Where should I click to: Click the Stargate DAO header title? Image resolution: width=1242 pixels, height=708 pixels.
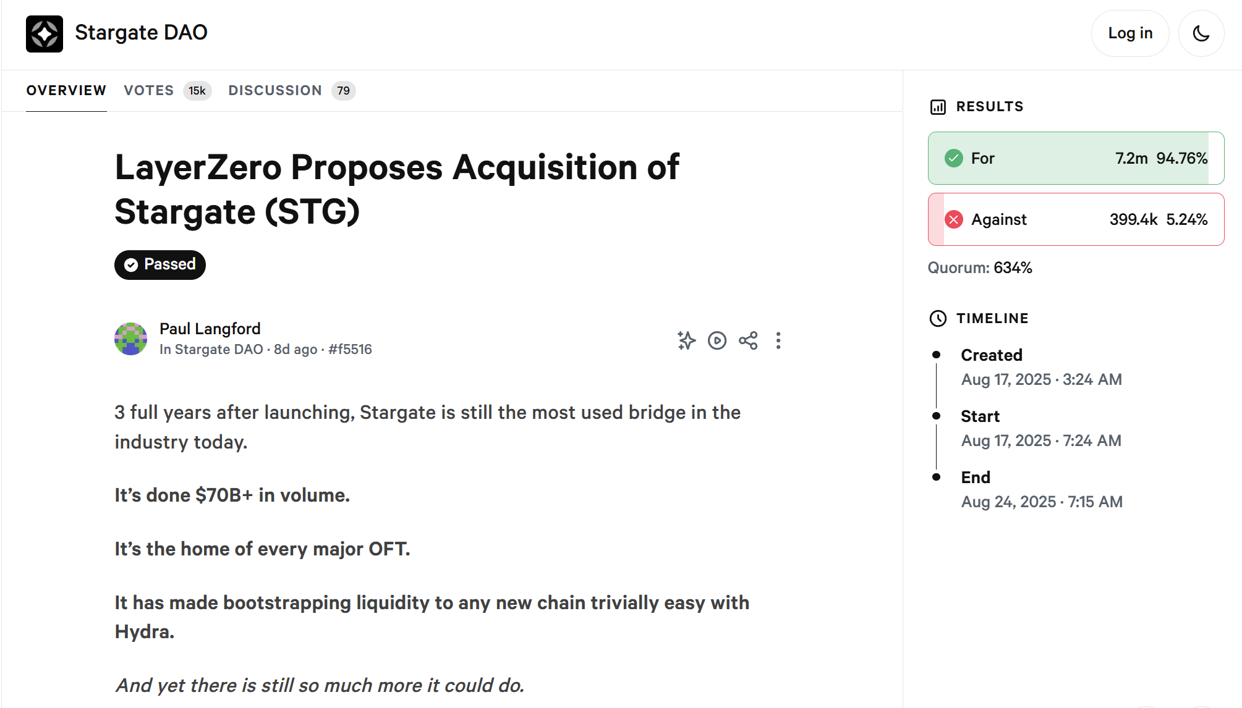tap(141, 33)
